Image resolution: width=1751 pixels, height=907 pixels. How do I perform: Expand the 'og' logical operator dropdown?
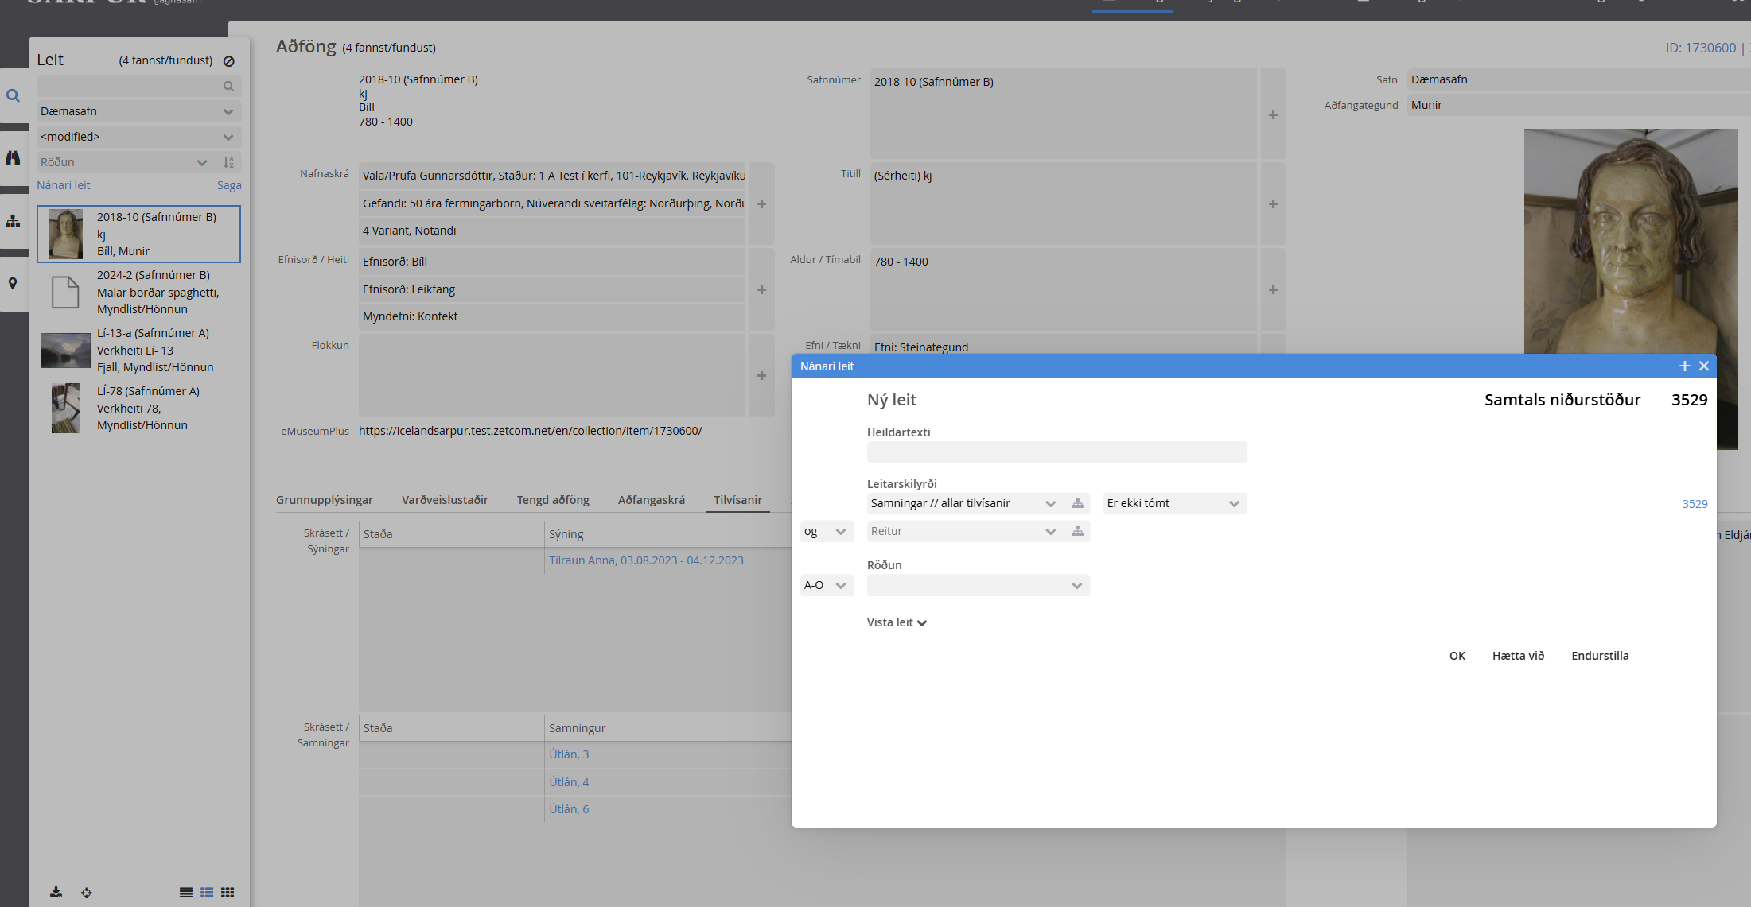(826, 532)
